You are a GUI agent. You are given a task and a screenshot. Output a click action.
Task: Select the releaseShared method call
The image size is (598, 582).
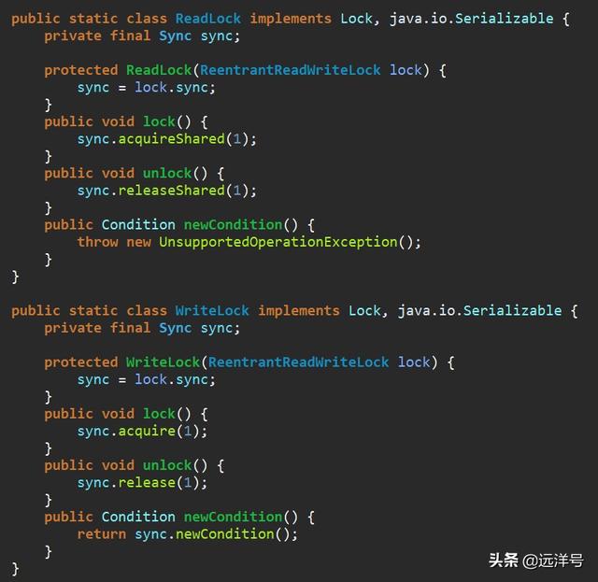point(171,191)
